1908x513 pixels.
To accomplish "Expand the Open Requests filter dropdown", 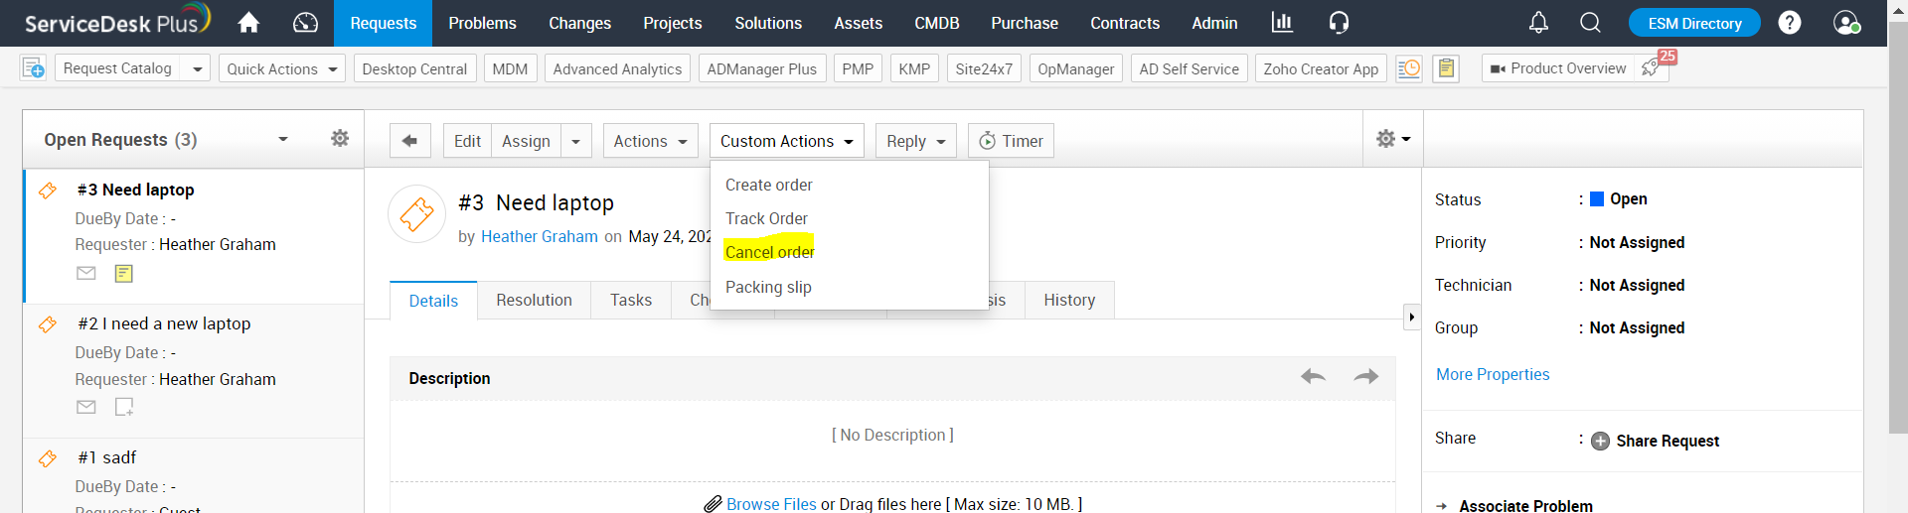I will (x=283, y=140).
